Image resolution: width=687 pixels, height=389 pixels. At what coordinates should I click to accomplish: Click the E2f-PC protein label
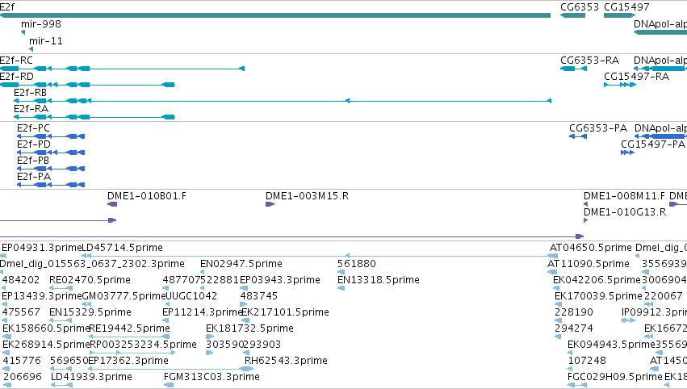(33, 128)
